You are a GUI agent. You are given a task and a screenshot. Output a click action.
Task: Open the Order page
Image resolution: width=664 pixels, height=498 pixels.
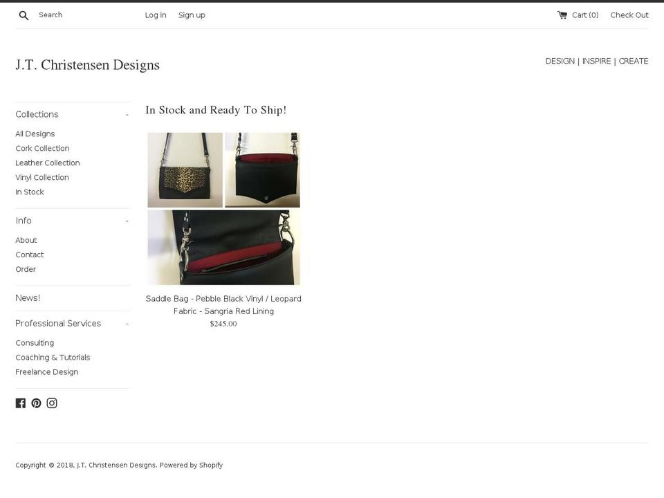(x=26, y=269)
